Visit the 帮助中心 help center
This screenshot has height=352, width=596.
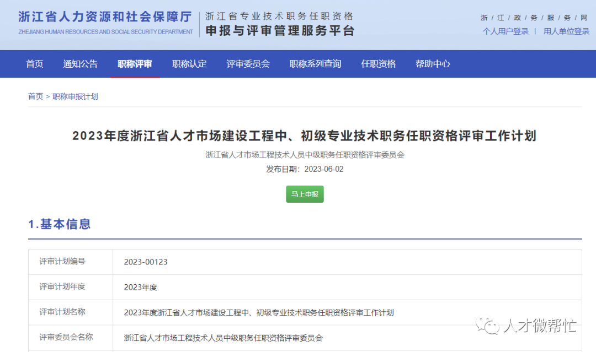pyautogui.click(x=432, y=64)
